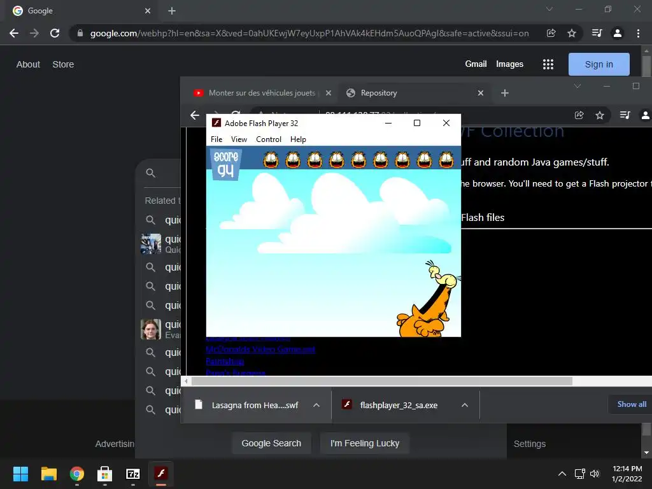Open the About link

(x=28, y=64)
